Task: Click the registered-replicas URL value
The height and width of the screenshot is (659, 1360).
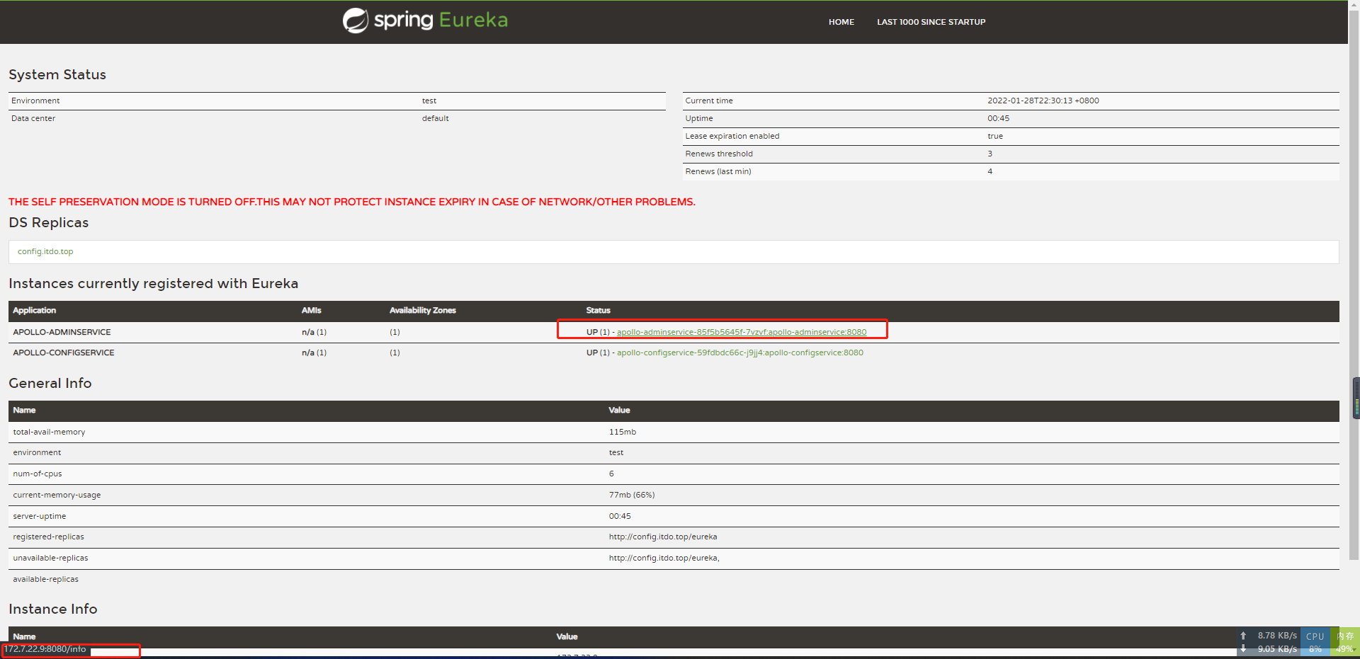Action: (x=663, y=537)
